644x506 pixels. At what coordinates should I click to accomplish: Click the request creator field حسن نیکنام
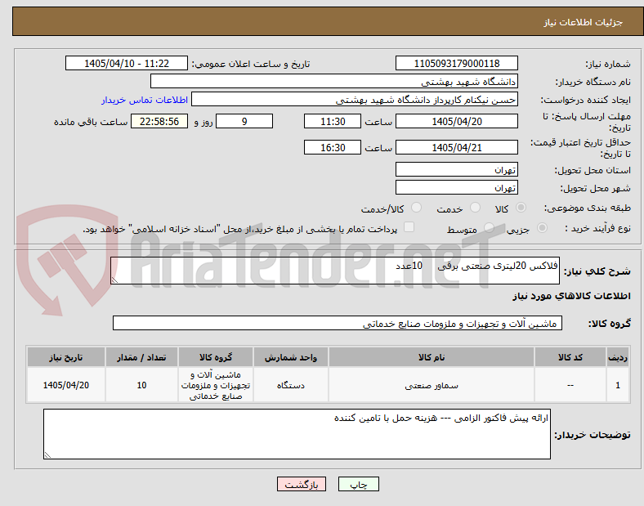[355, 100]
